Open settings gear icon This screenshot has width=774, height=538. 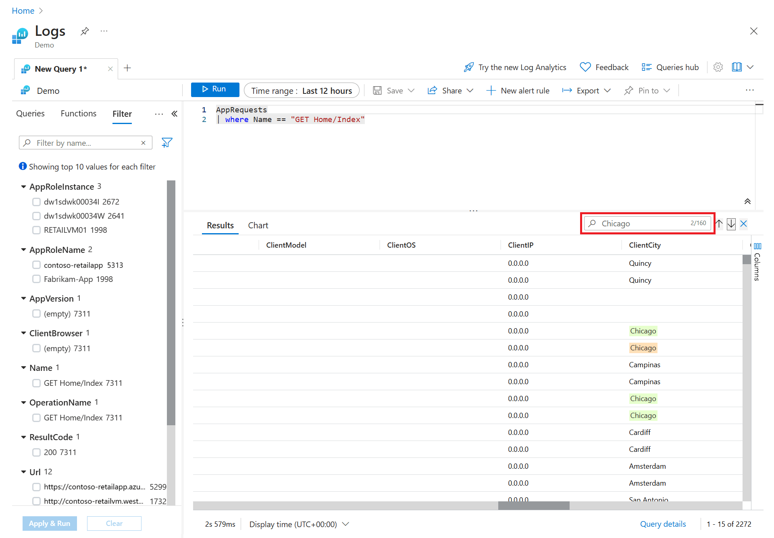(718, 67)
